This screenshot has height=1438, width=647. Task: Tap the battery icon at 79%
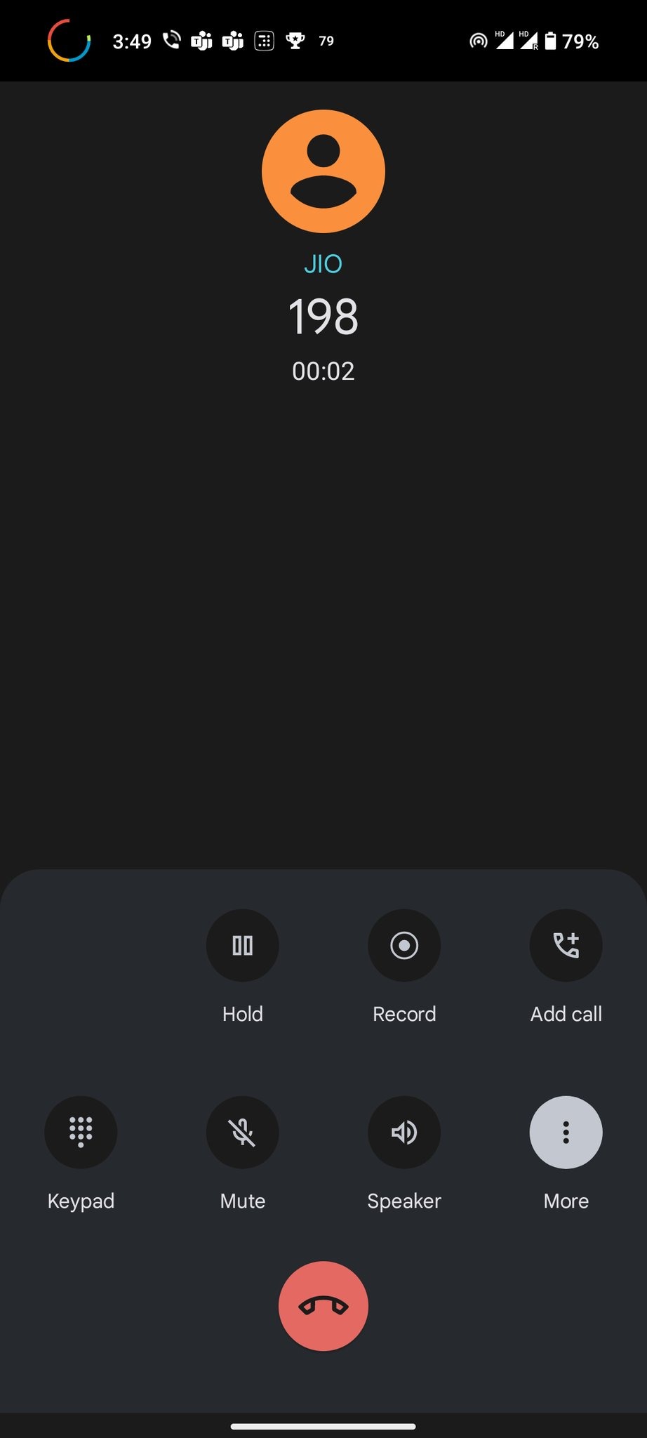click(x=551, y=41)
